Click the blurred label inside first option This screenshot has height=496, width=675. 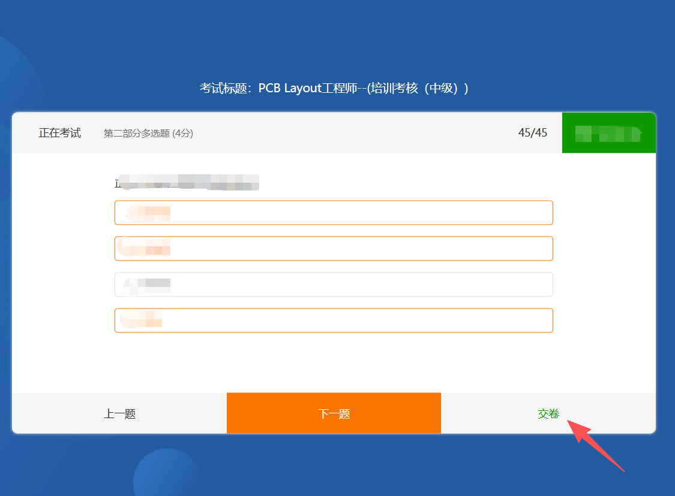click(x=149, y=213)
